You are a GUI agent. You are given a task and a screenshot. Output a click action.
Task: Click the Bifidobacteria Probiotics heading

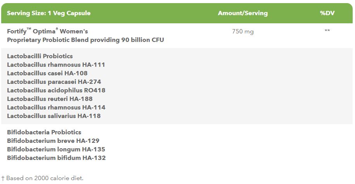[x=44, y=132]
